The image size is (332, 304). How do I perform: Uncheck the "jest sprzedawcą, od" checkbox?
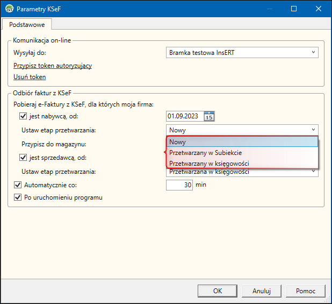pos(23,158)
